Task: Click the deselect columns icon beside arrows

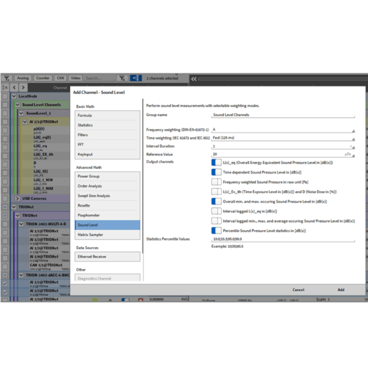Action: point(6,88)
